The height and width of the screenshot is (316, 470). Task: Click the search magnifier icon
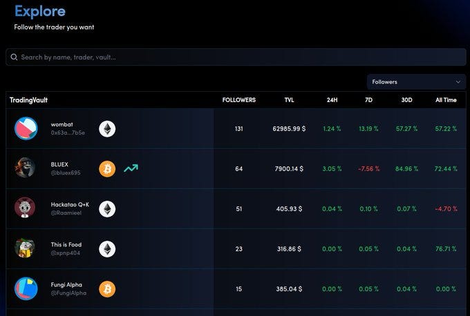pyautogui.click(x=14, y=57)
